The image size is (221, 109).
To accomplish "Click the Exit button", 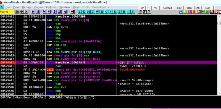I will tap(207, 8).
